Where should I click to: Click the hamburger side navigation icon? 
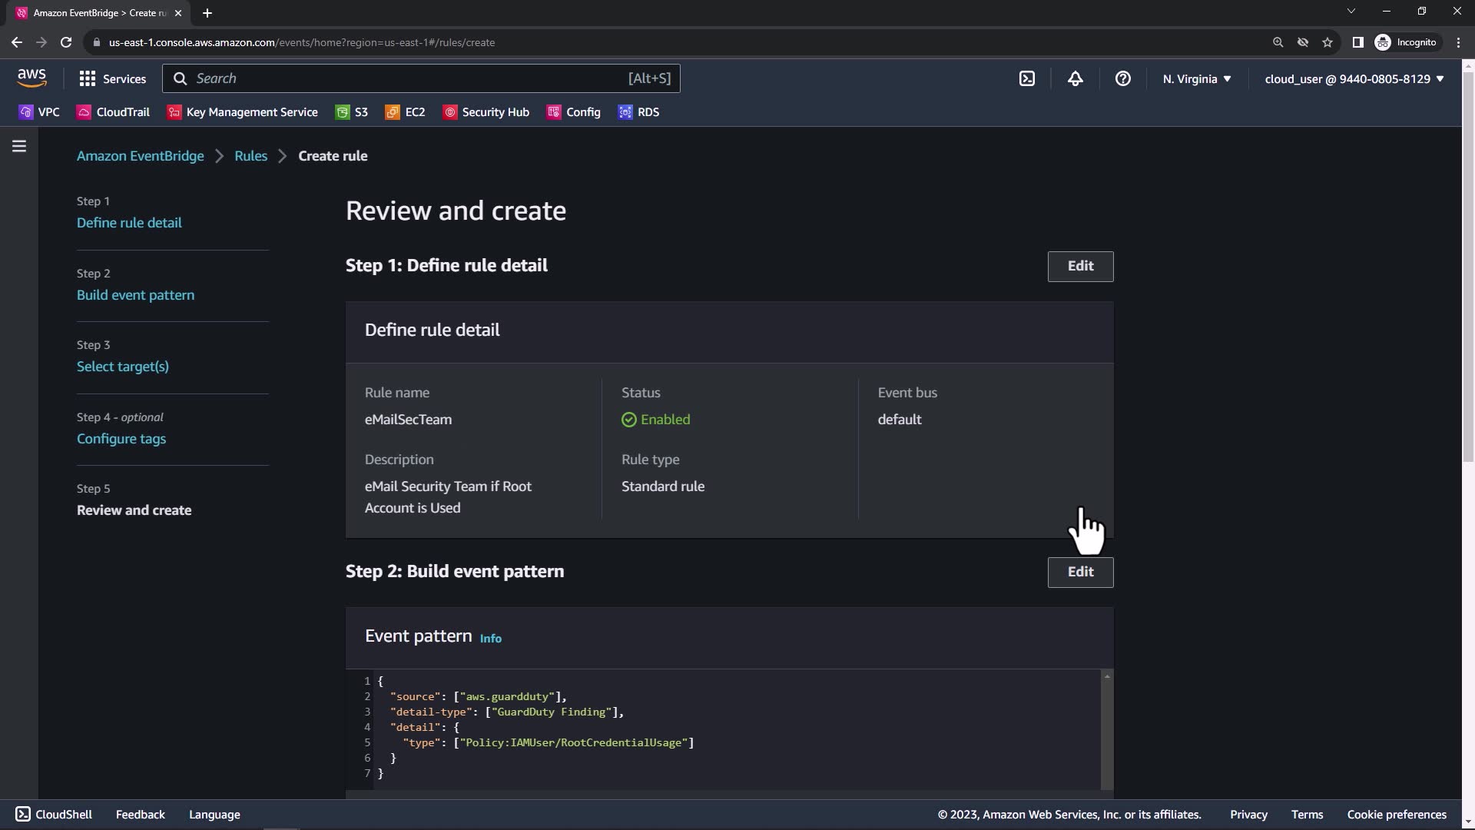click(19, 146)
